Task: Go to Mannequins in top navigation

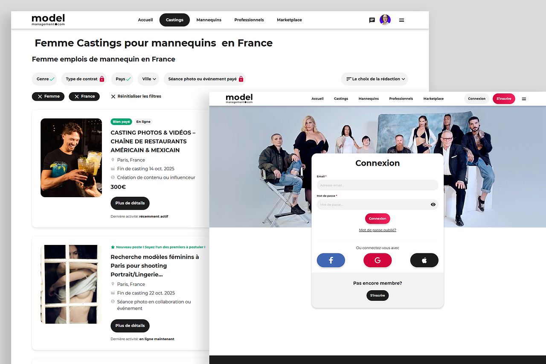Action: tap(209, 20)
